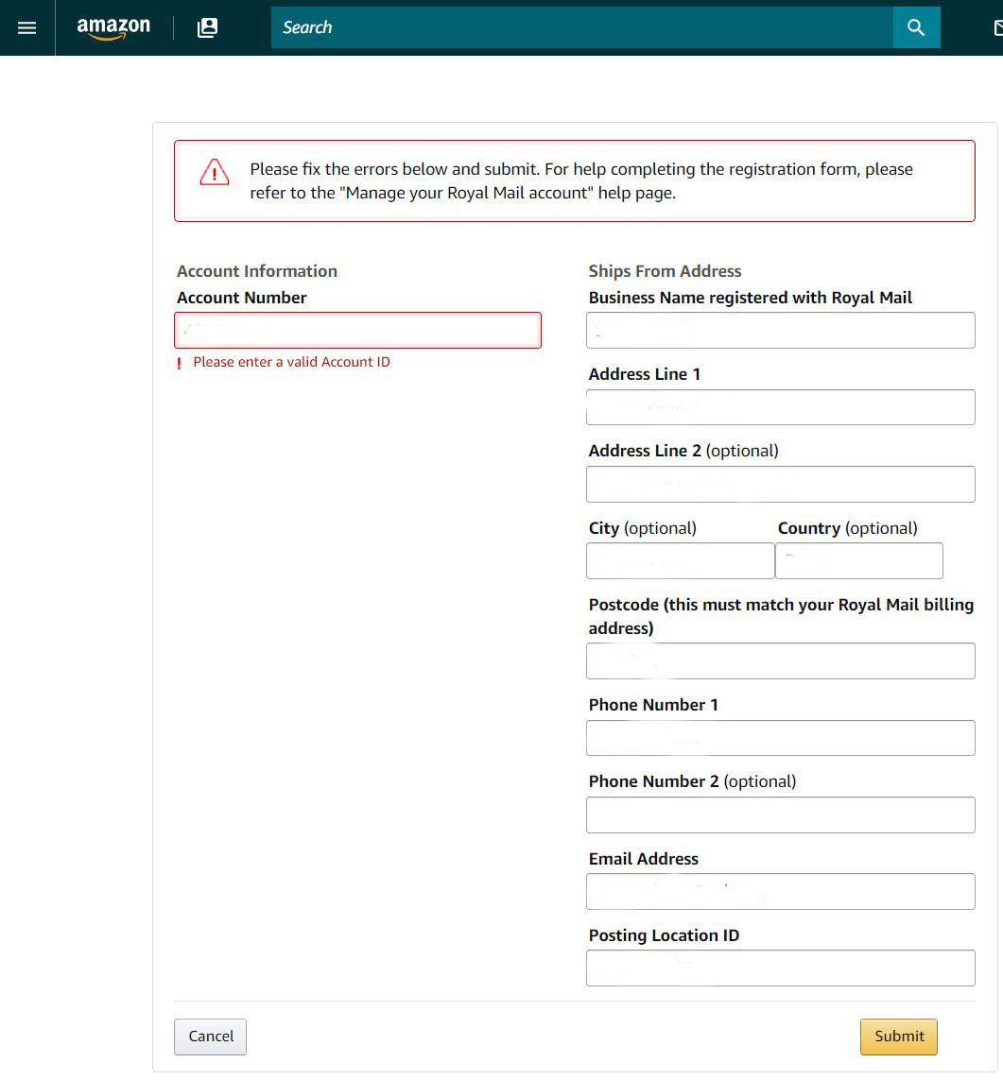The width and height of the screenshot is (1003, 1080).
Task: Select the Country field
Action: point(858,560)
